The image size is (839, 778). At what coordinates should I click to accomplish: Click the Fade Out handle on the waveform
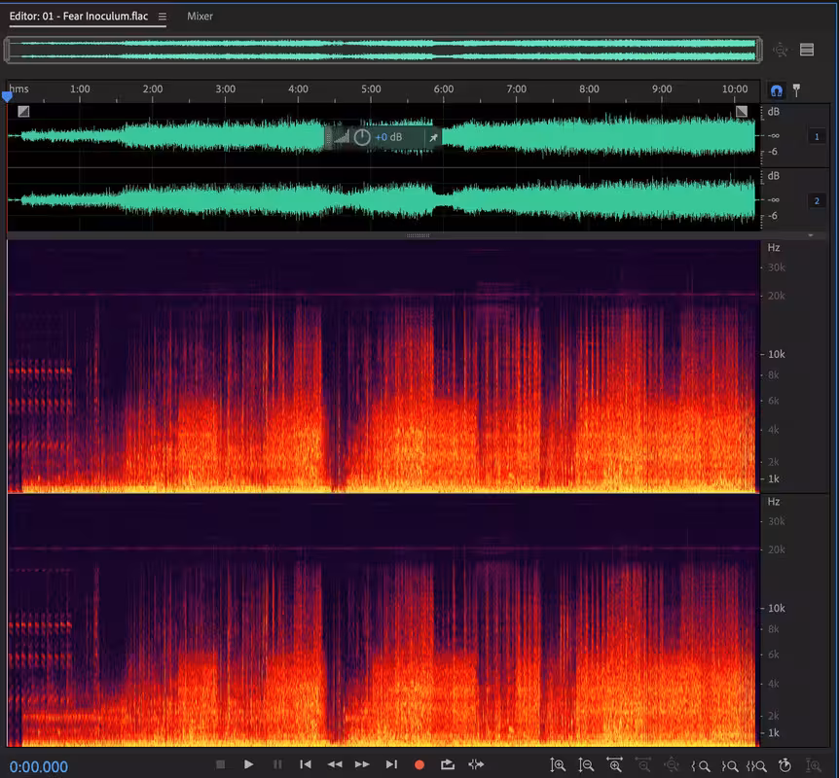tap(742, 111)
